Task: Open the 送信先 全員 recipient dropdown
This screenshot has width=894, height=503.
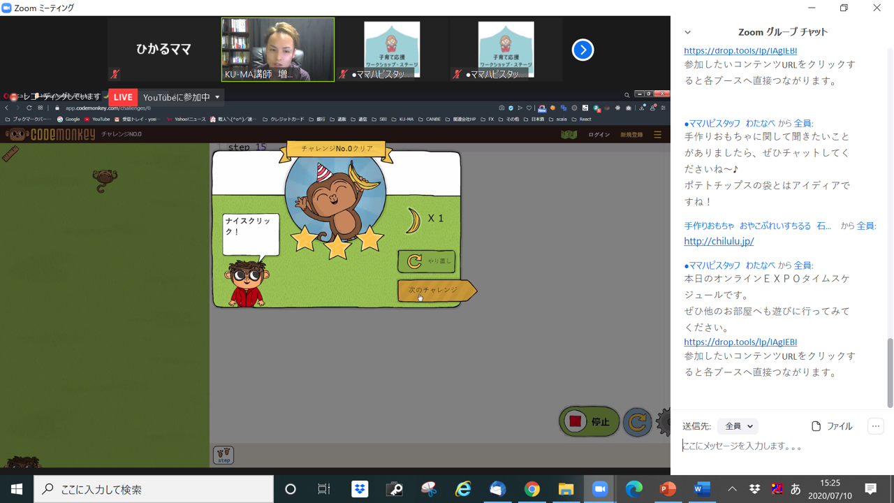Action: [x=738, y=426]
